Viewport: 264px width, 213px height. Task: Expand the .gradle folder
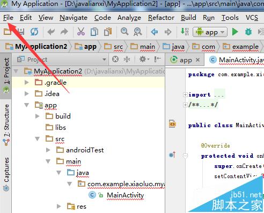27,82
